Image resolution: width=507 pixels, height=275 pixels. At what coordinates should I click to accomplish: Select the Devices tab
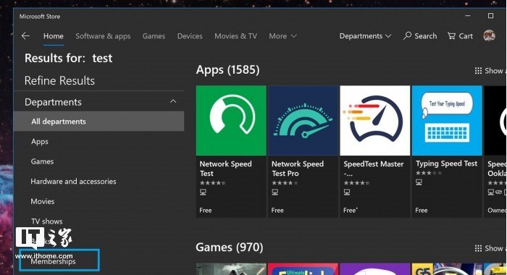click(x=190, y=36)
